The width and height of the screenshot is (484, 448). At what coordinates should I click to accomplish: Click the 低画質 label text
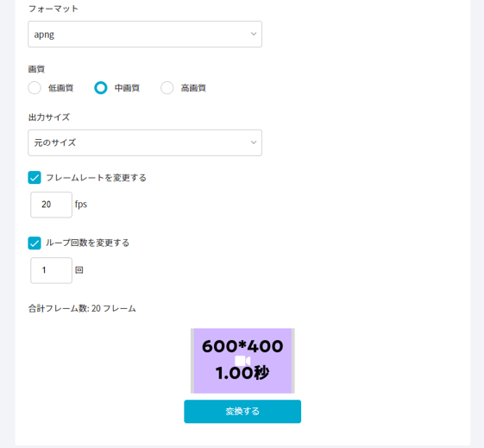click(x=60, y=88)
